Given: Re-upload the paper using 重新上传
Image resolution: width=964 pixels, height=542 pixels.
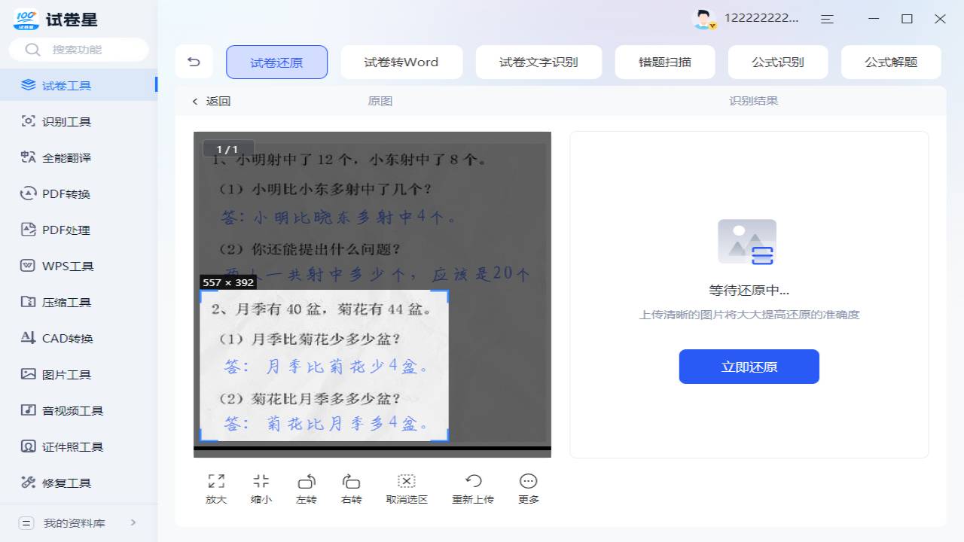Looking at the screenshot, I should click(473, 487).
